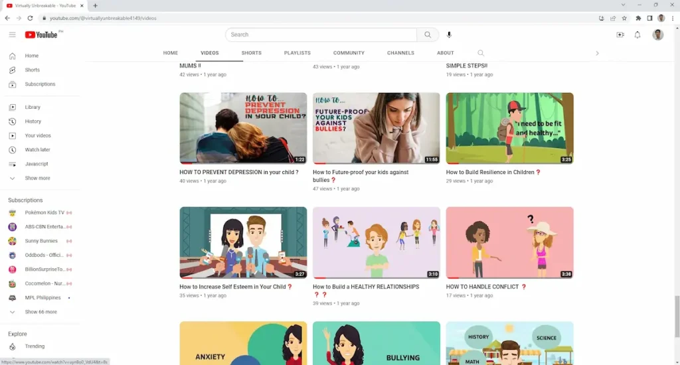Viewport: 680px width, 365px height.
Task: Open the PLAYLISTS tab
Action: pos(297,53)
